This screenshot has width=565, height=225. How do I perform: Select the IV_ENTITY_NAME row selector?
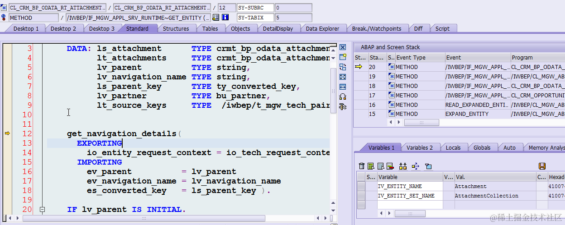point(361,186)
